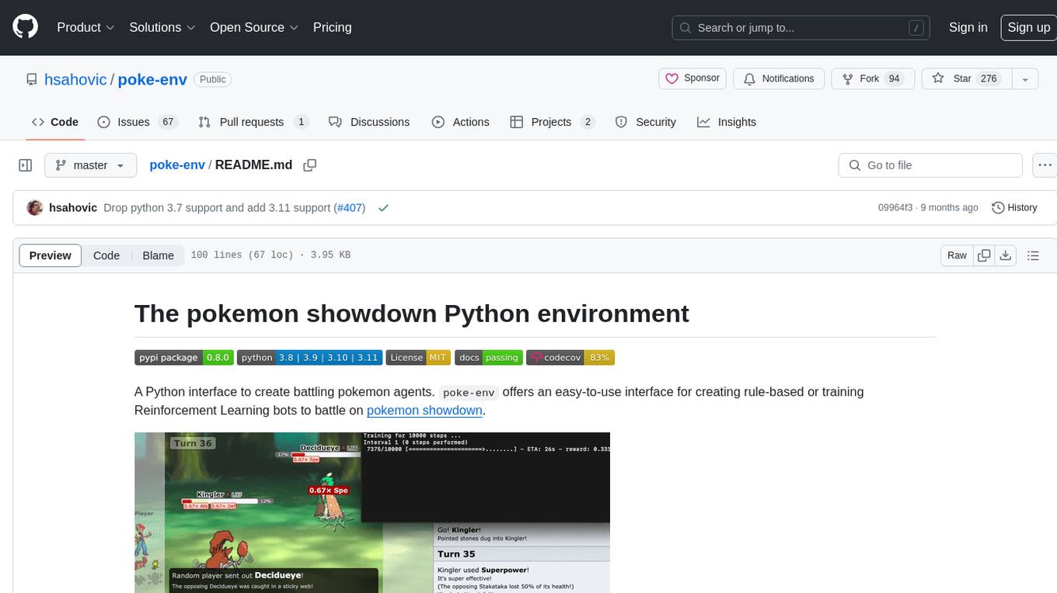Screen dimensions: 1057x593
Task: Expand the star lists dropdown arrow
Action: coord(1025,79)
